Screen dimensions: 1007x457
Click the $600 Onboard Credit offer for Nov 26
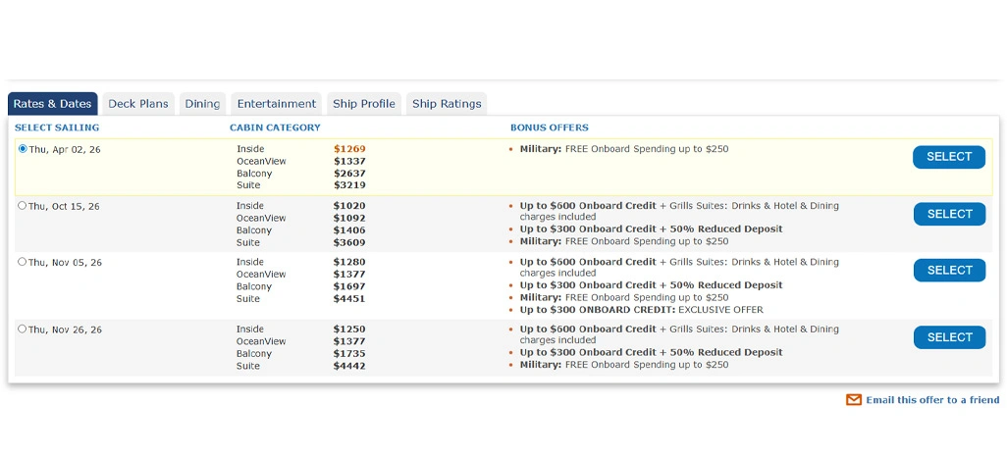pos(679,334)
